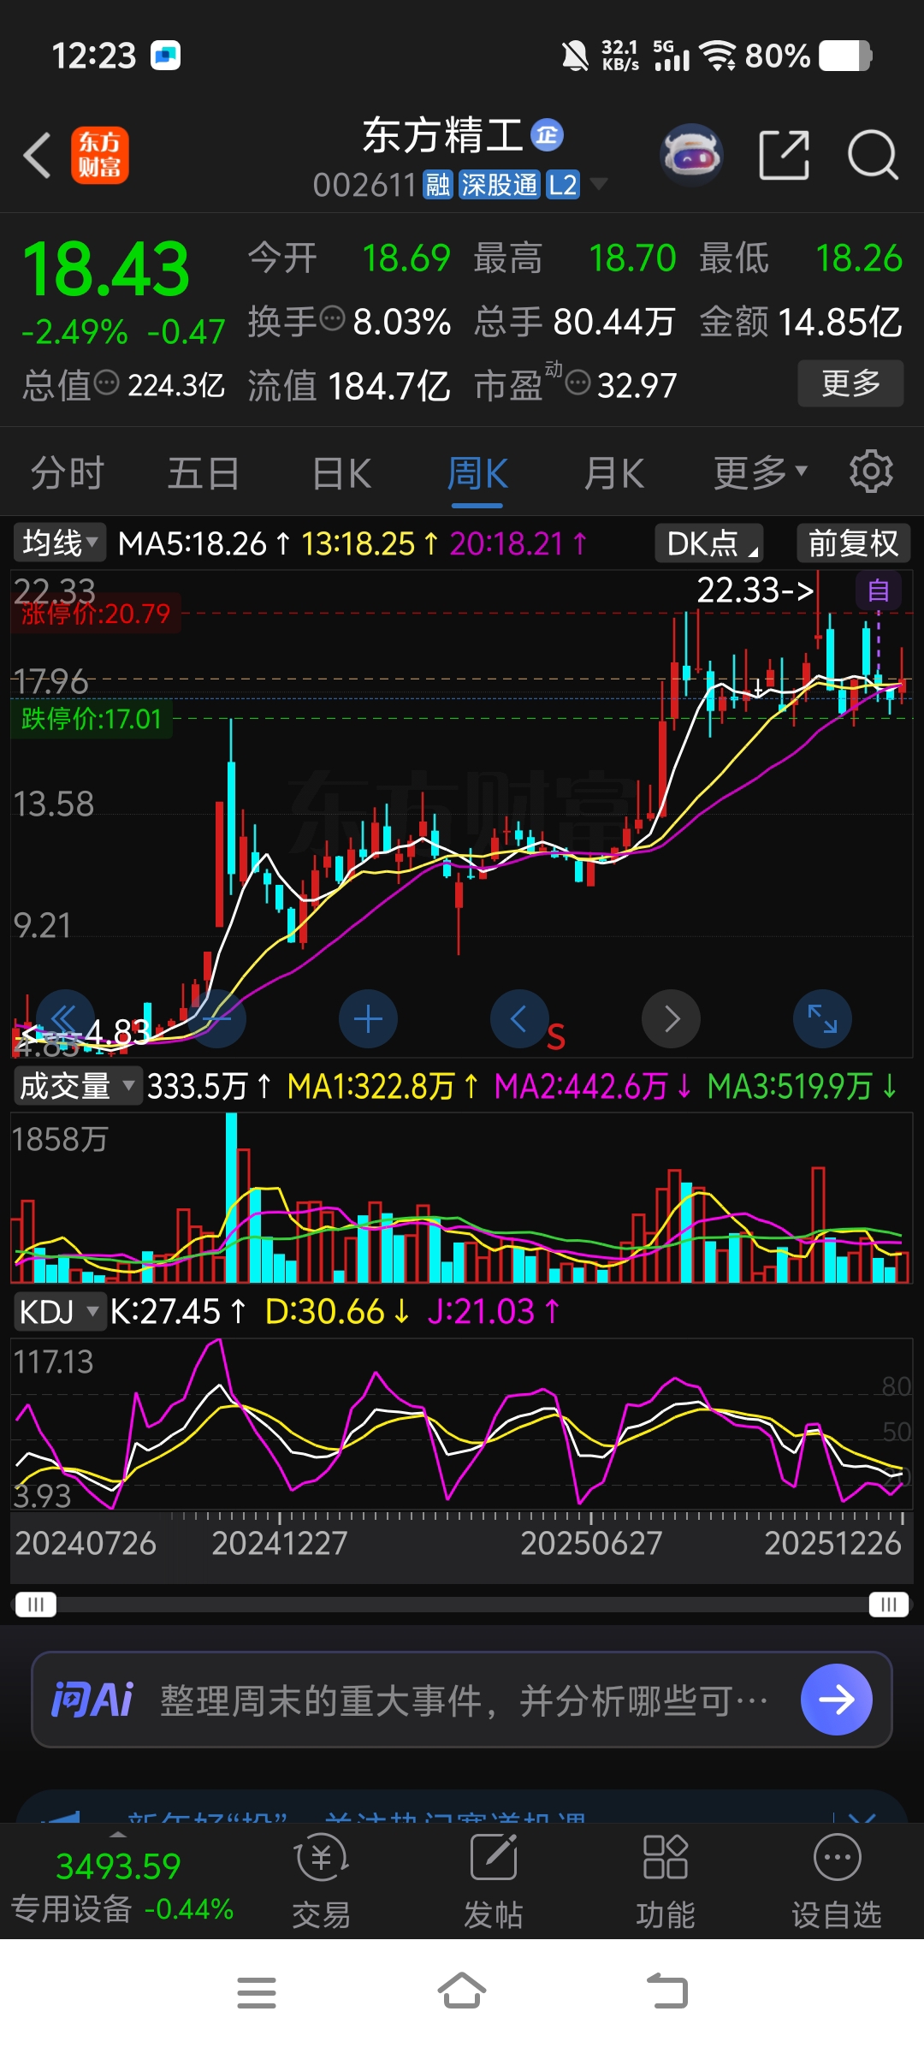Open the KDJ indicator dropdown
Screen dimensions: 924x2047
(60, 1311)
